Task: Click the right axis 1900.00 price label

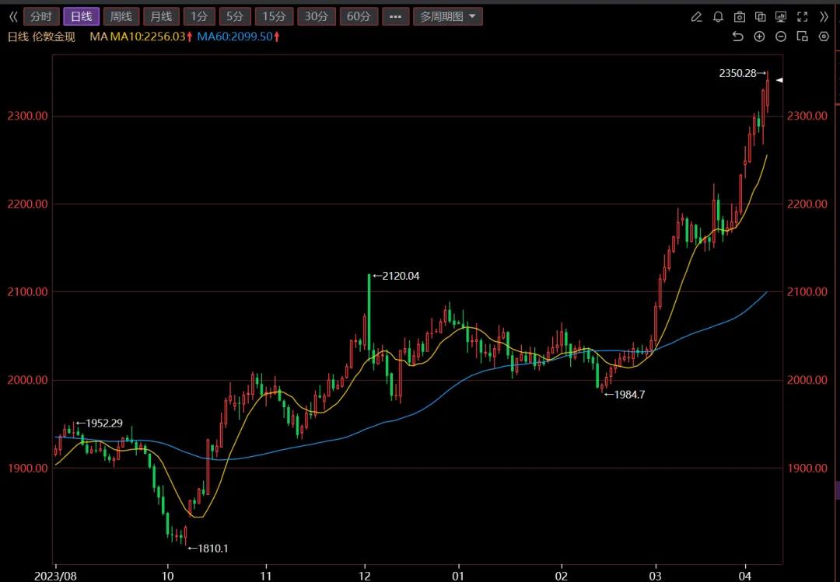Action: [x=807, y=468]
